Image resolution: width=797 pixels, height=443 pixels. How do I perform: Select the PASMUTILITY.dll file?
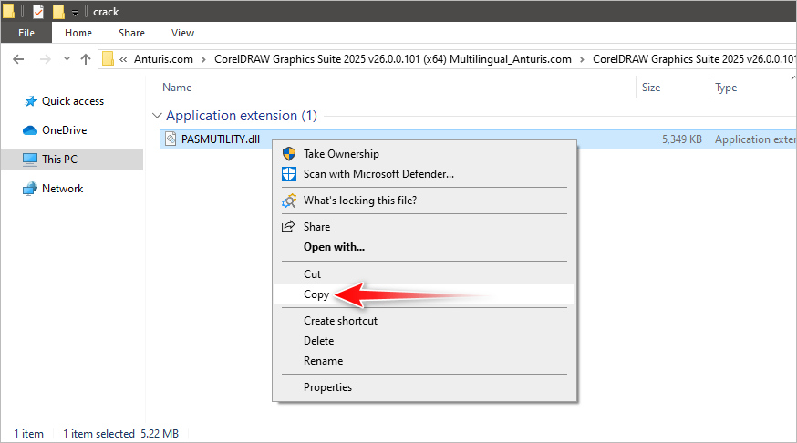(214, 139)
